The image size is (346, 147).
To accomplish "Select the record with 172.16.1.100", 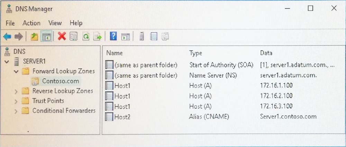I will [276, 85].
